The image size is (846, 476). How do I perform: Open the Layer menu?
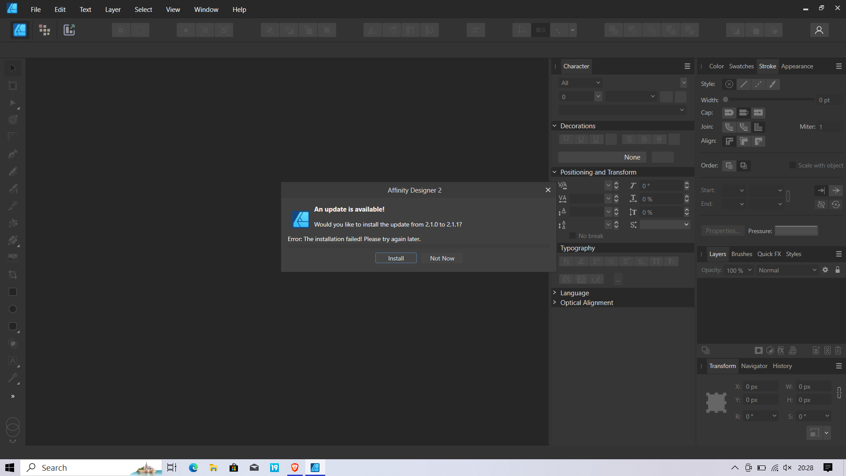click(x=113, y=9)
